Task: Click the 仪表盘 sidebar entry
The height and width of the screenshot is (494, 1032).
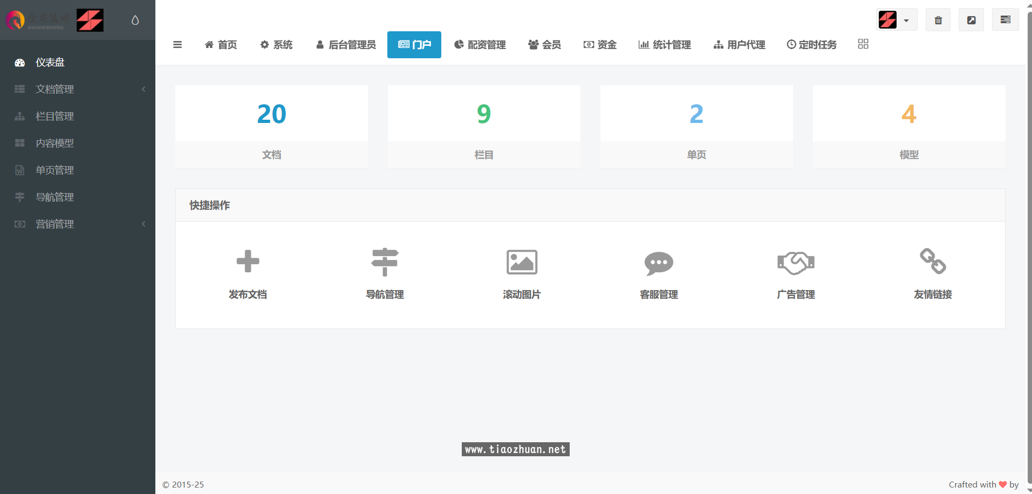Action: click(x=51, y=62)
